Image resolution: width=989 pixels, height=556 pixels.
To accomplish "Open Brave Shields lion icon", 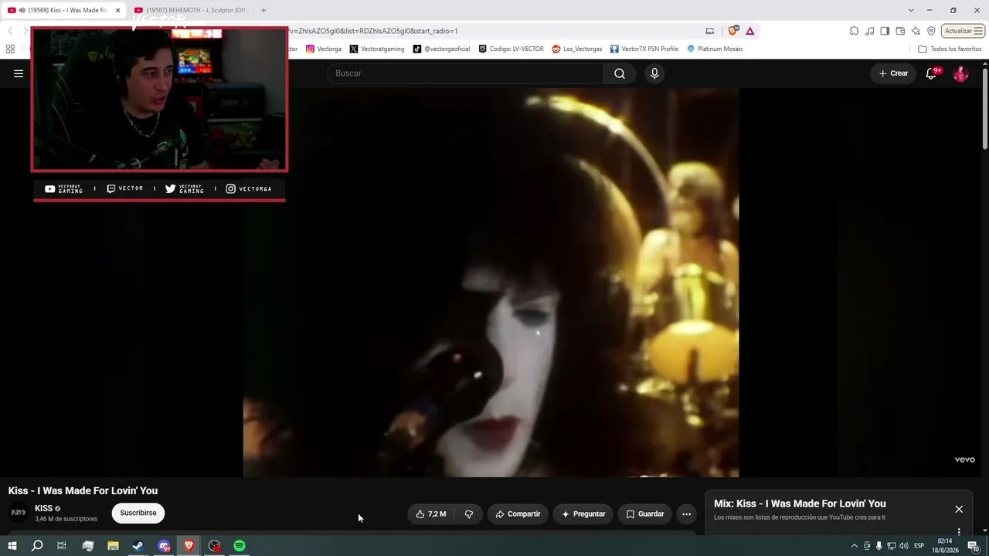I will click(x=733, y=31).
